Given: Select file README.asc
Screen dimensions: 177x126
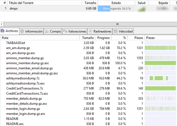Looking at the screenshot, I should (15, 124).
